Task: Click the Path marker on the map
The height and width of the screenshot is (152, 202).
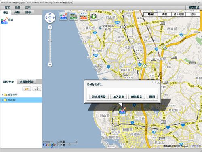Action: pyautogui.click(x=122, y=111)
